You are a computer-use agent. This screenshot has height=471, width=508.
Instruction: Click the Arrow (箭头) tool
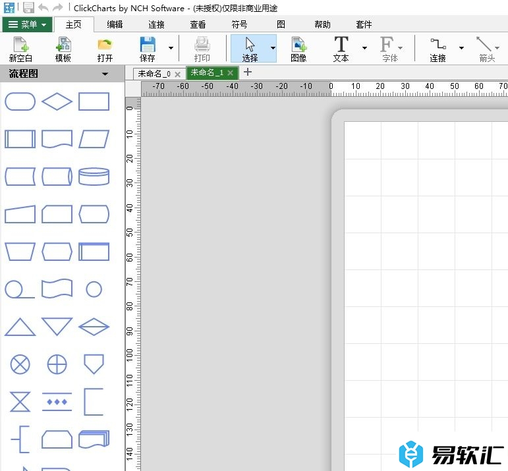coord(486,49)
